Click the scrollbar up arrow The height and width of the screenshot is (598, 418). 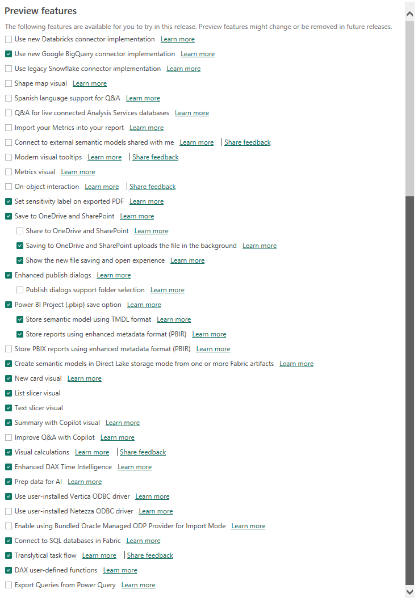click(409, 14)
